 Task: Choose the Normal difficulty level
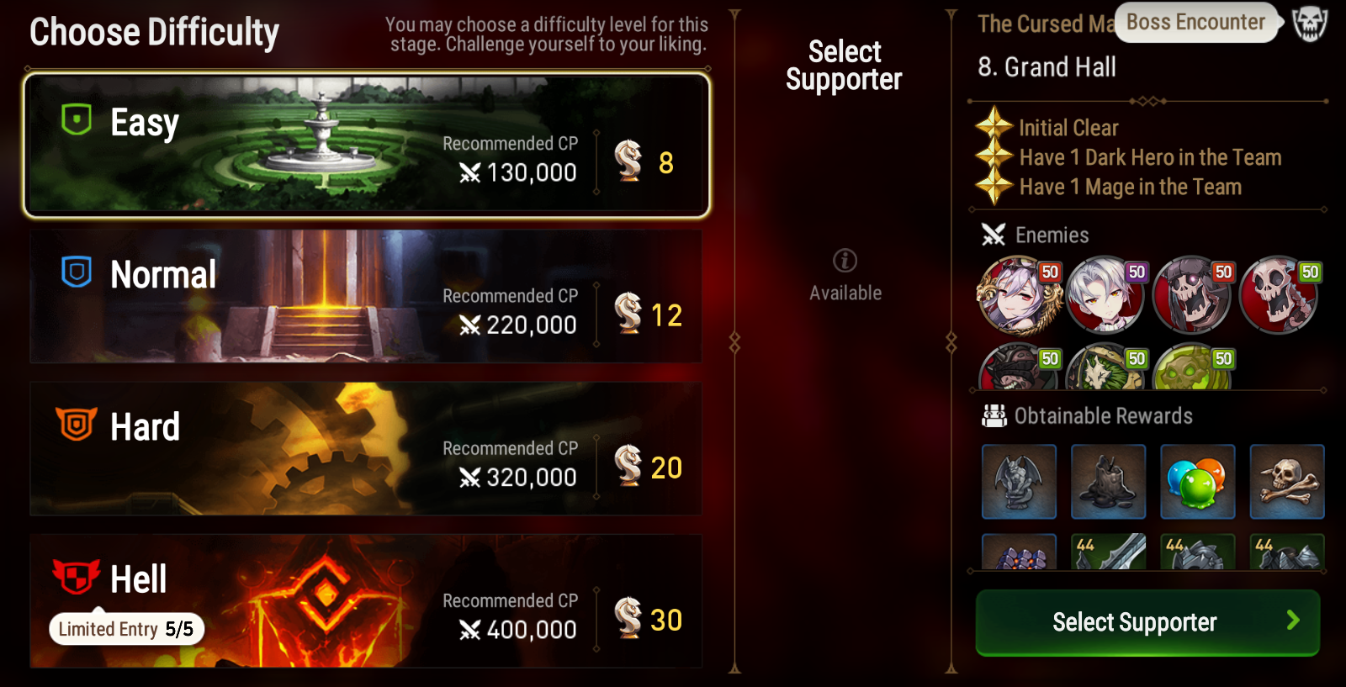click(x=366, y=296)
